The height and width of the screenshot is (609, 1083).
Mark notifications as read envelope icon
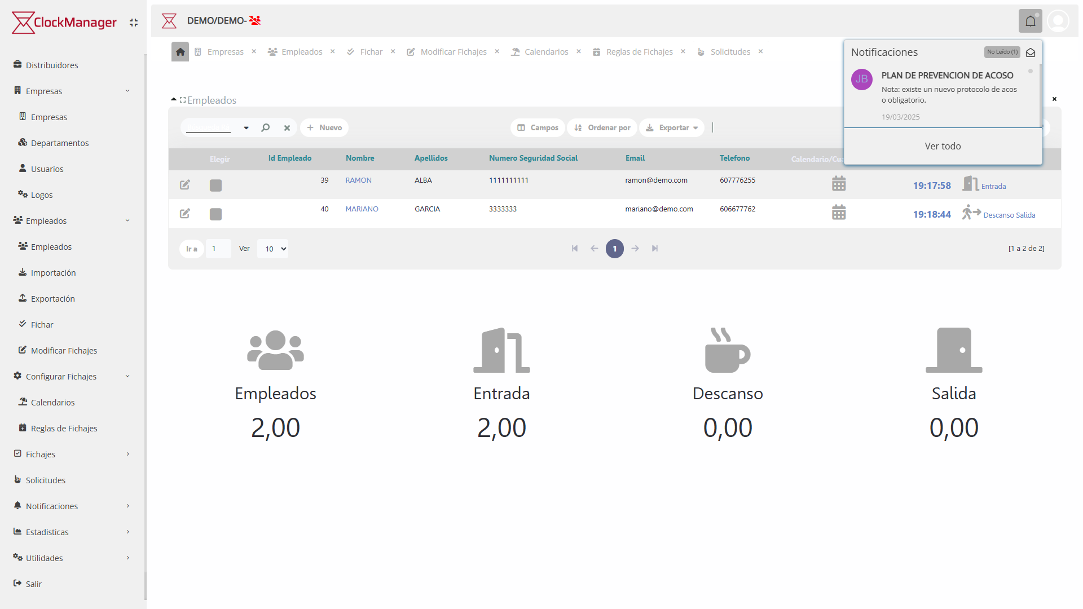[1031, 52]
